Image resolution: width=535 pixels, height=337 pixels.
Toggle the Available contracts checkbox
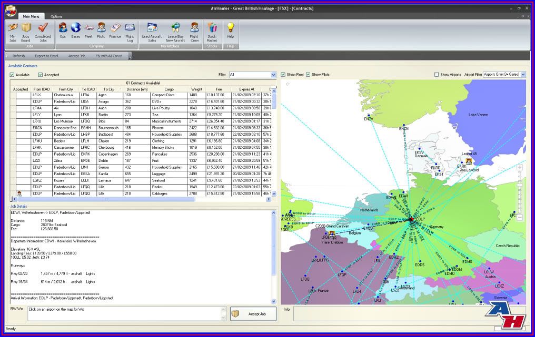tap(12, 75)
